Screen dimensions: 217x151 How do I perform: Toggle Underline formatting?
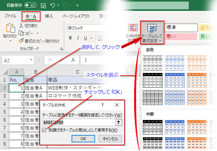[85, 38]
